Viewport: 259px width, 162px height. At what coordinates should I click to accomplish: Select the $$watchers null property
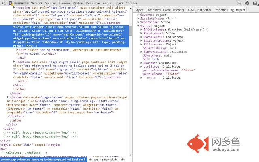[x=157, y=55]
